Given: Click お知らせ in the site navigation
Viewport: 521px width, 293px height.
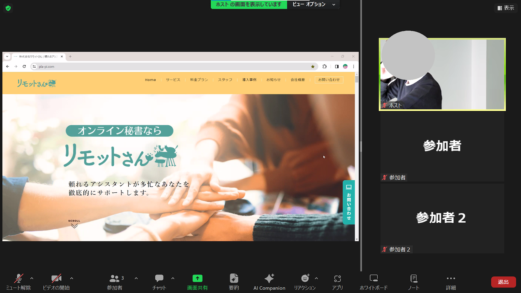Looking at the screenshot, I should point(274,80).
